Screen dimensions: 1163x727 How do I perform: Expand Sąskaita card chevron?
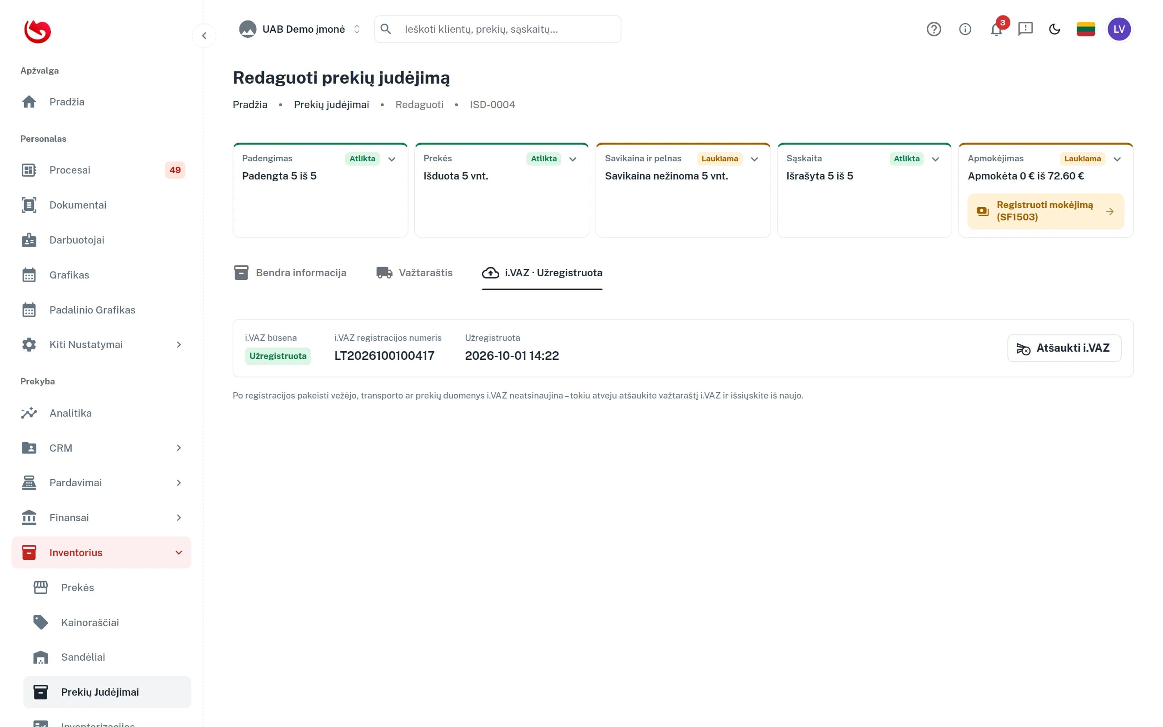coord(935,159)
